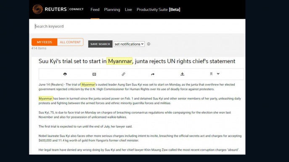Copy article link via chain icon
This screenshot has width=289, height=162.
tap(124, 74)
